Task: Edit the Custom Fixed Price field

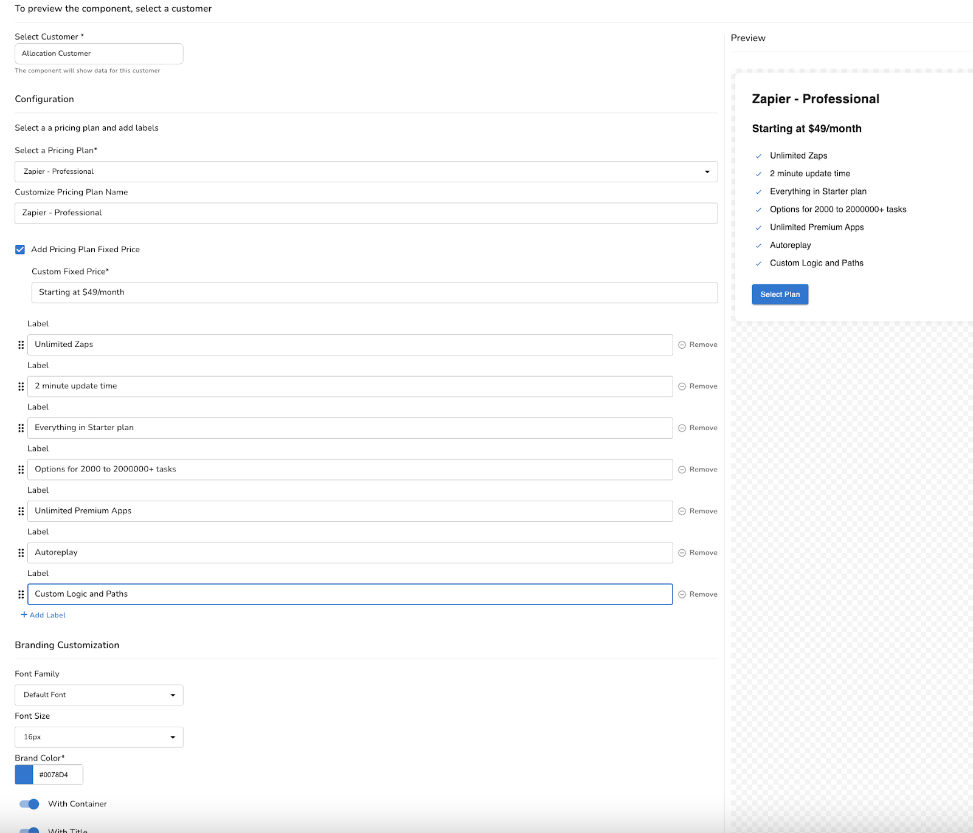Action: (x=375, y=293)
